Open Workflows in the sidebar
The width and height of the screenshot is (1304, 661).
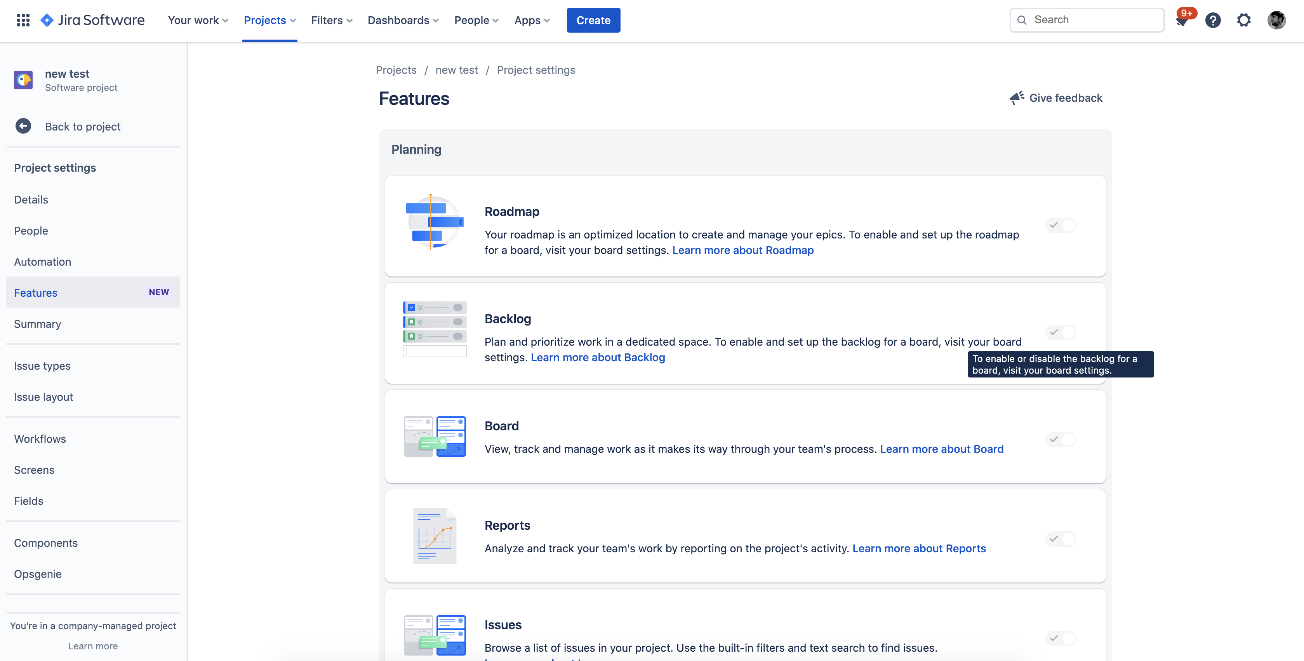(93, 439)
